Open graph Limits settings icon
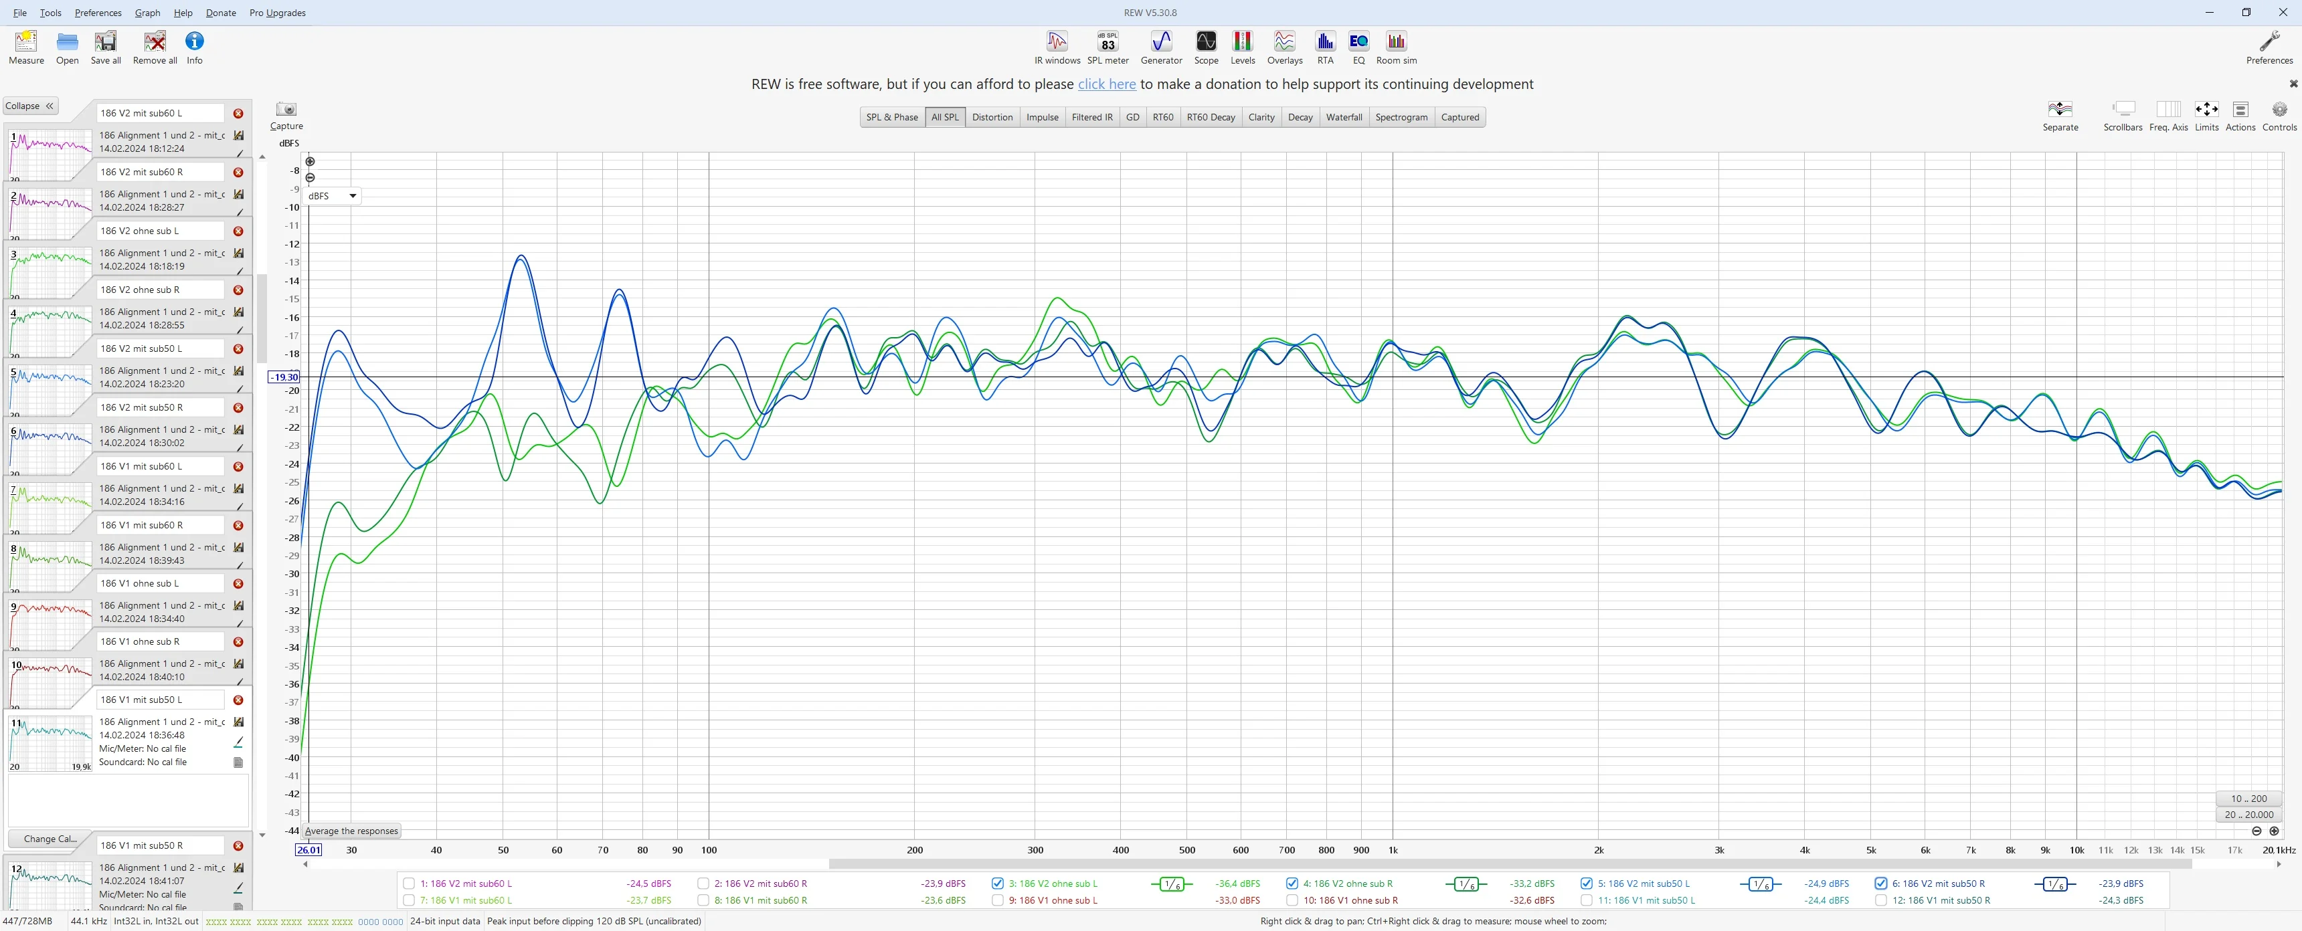Image resolution: width=2302 pixels, height=931 pixels. click(2206, 115)
